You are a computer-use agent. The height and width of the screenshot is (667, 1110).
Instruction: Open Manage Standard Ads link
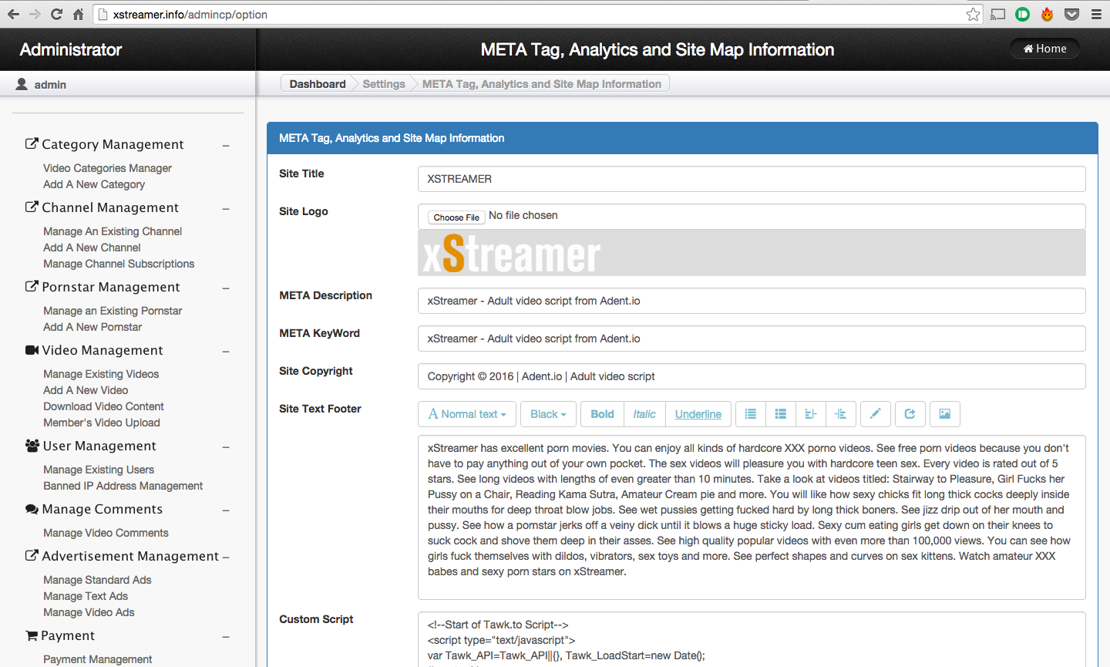(x=97, y=580)
